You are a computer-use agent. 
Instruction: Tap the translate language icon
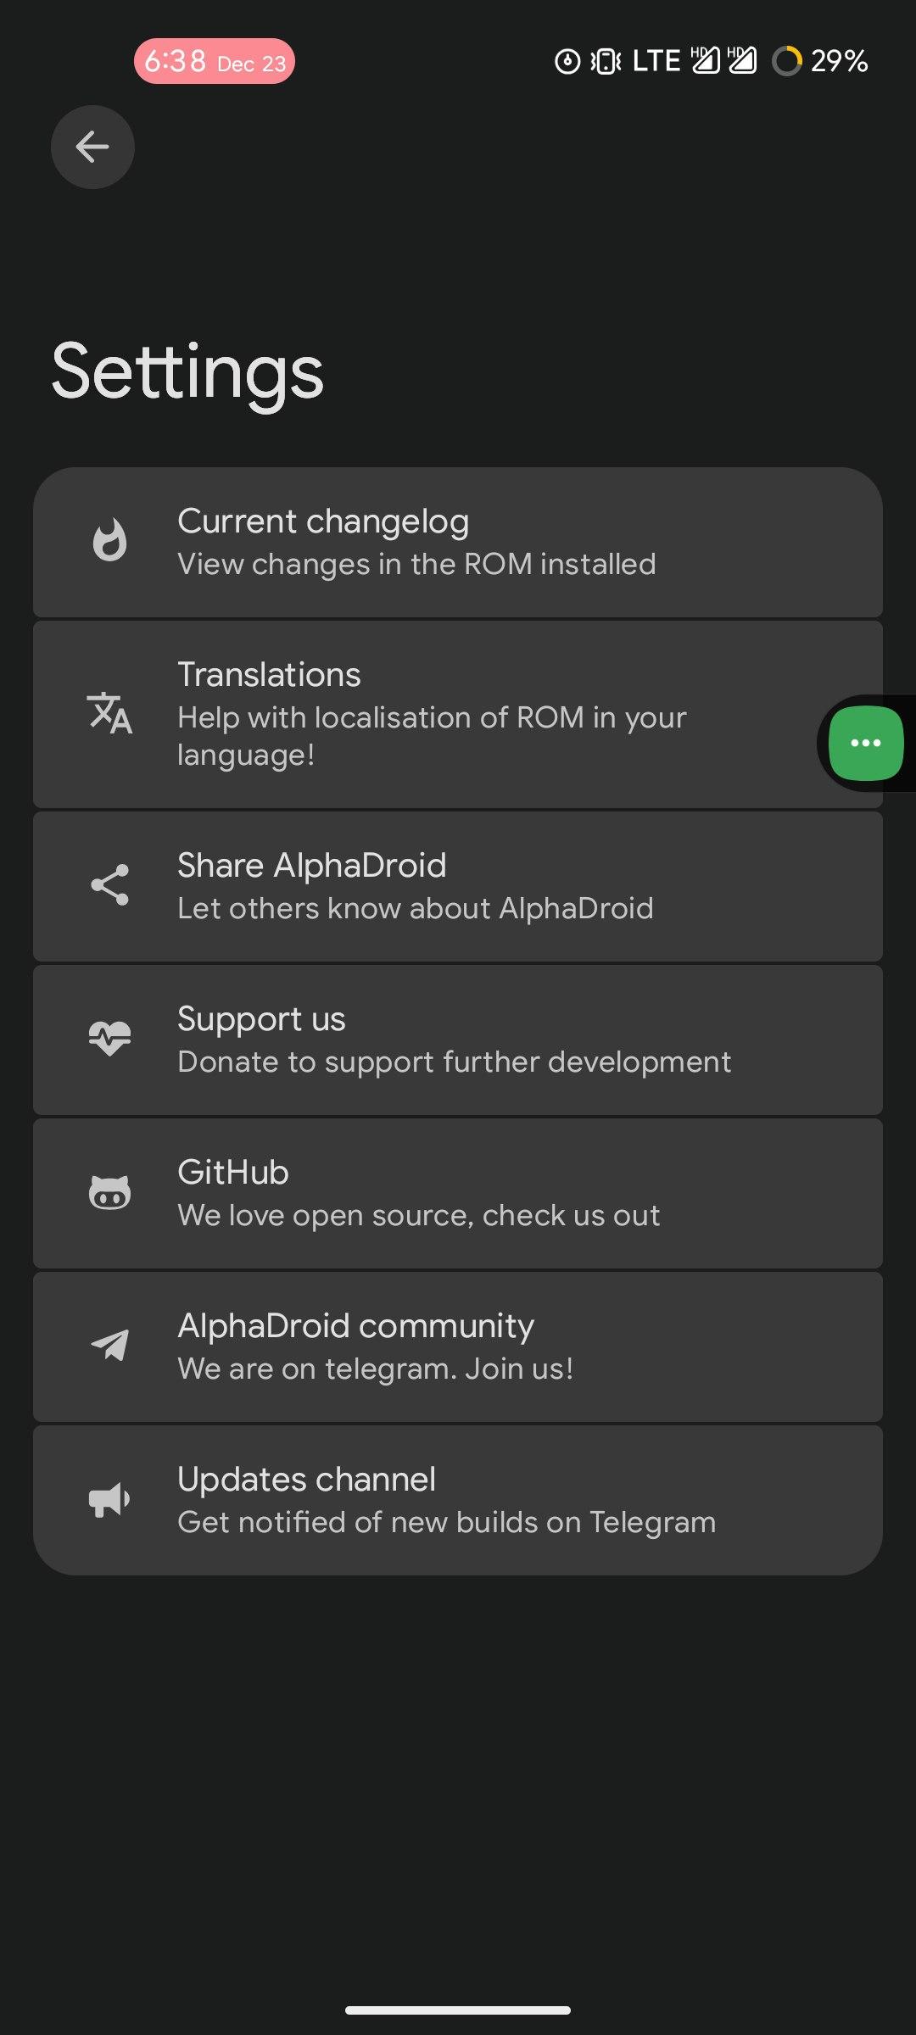109,713
